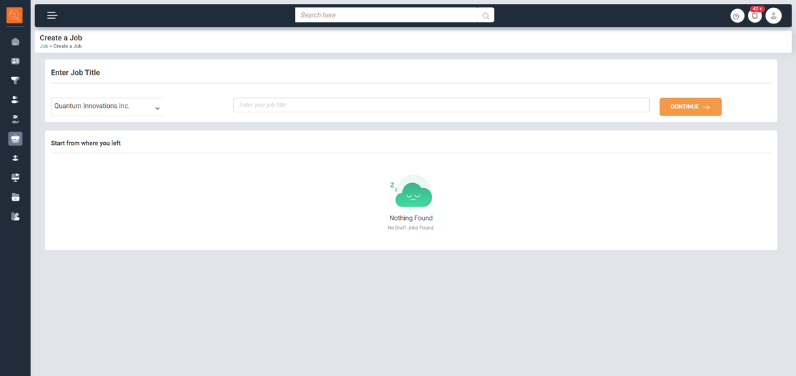796x376 pixels.
Task: Open the briefcase Jobs icon in sidebar
Action: (x=15, y=138)
